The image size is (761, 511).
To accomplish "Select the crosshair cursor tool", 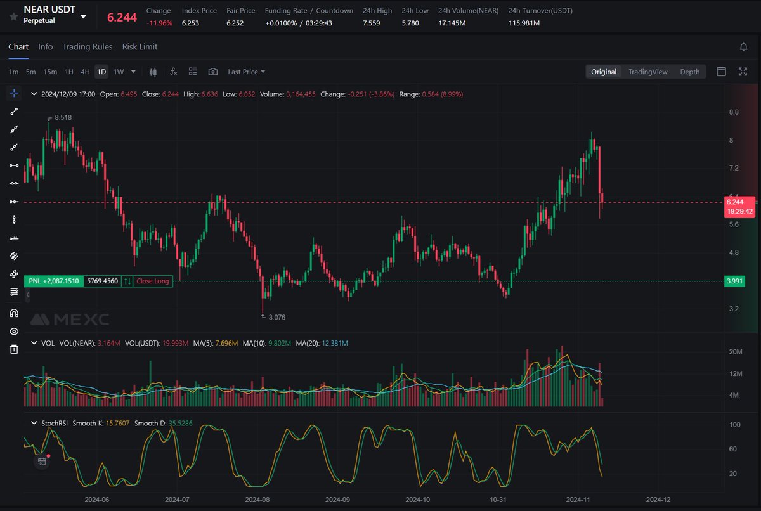I will click(14, 93).
